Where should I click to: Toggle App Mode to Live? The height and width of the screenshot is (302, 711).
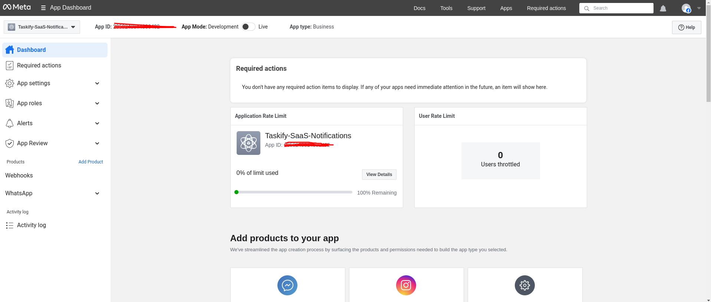coord(248,27)
